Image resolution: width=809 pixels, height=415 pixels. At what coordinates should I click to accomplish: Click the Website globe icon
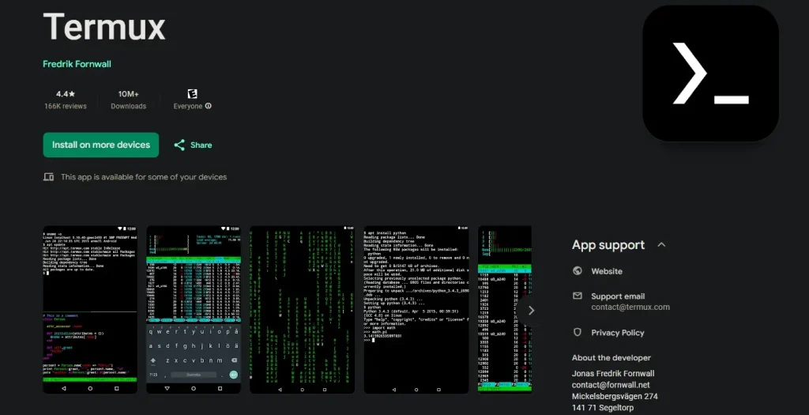tap(578, 271)
